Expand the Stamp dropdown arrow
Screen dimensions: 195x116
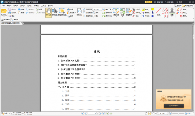pyautogui.click(x=172, y=17)
